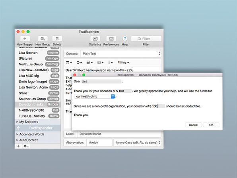The height and width of the screenshot is (178, 237).
Task: Select the Smile snippet with ssmle abbreviation
Action: point(38,93)
